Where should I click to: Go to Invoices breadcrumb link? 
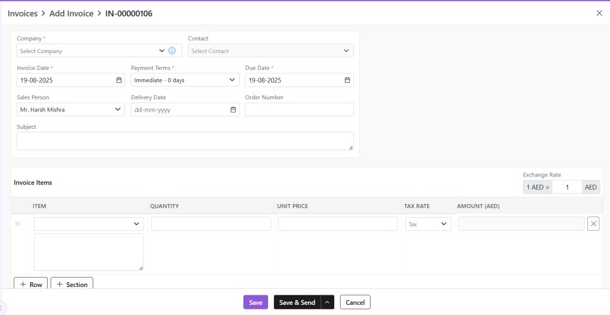point(23,13)
